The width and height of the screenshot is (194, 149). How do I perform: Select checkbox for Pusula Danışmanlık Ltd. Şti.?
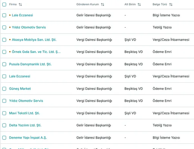4,64
